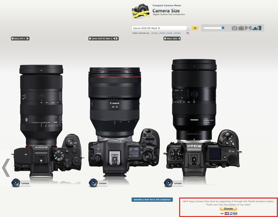The image size is (278, 217).
Task: Move Sony A7R V to the right
Action: pyautogui.click(x=28, y=39)
